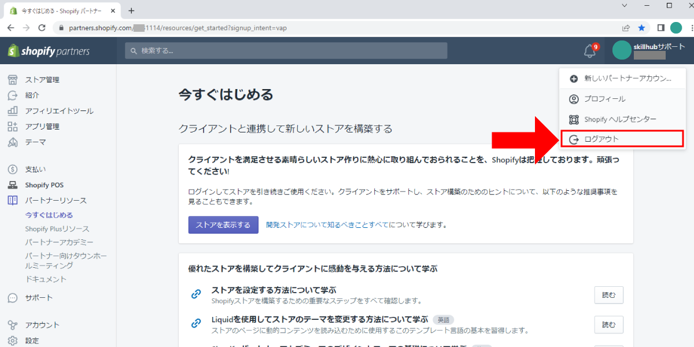Click the 設定 gear icon
Viewport: 694px width, 347px height.
pyautogui.click(x=13, y=341)
